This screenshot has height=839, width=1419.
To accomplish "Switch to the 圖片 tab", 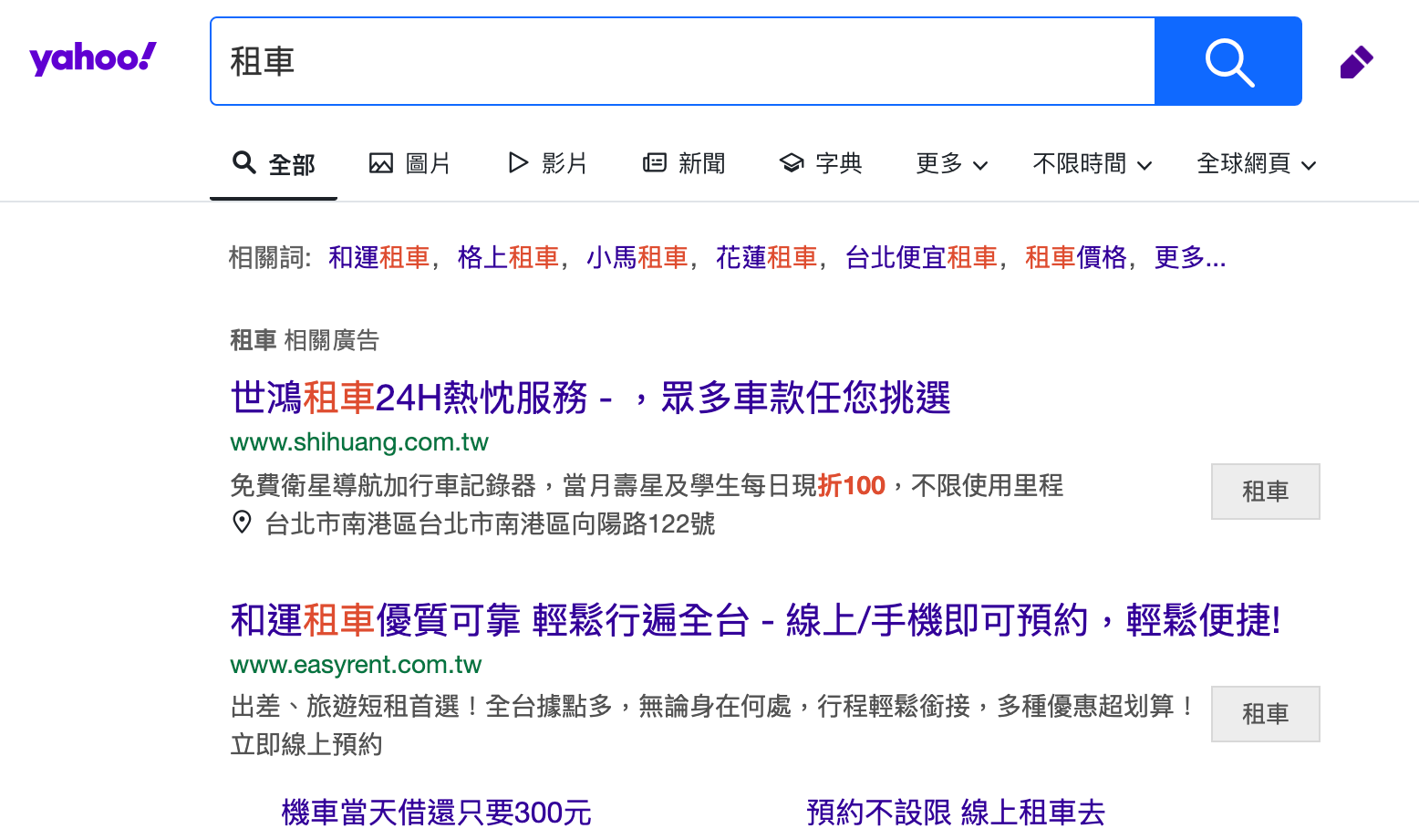I will tap(409, 164).
